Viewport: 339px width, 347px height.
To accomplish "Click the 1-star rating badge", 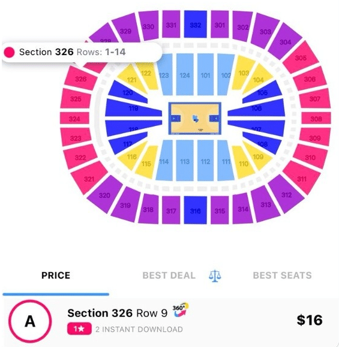I will (79, 329).
